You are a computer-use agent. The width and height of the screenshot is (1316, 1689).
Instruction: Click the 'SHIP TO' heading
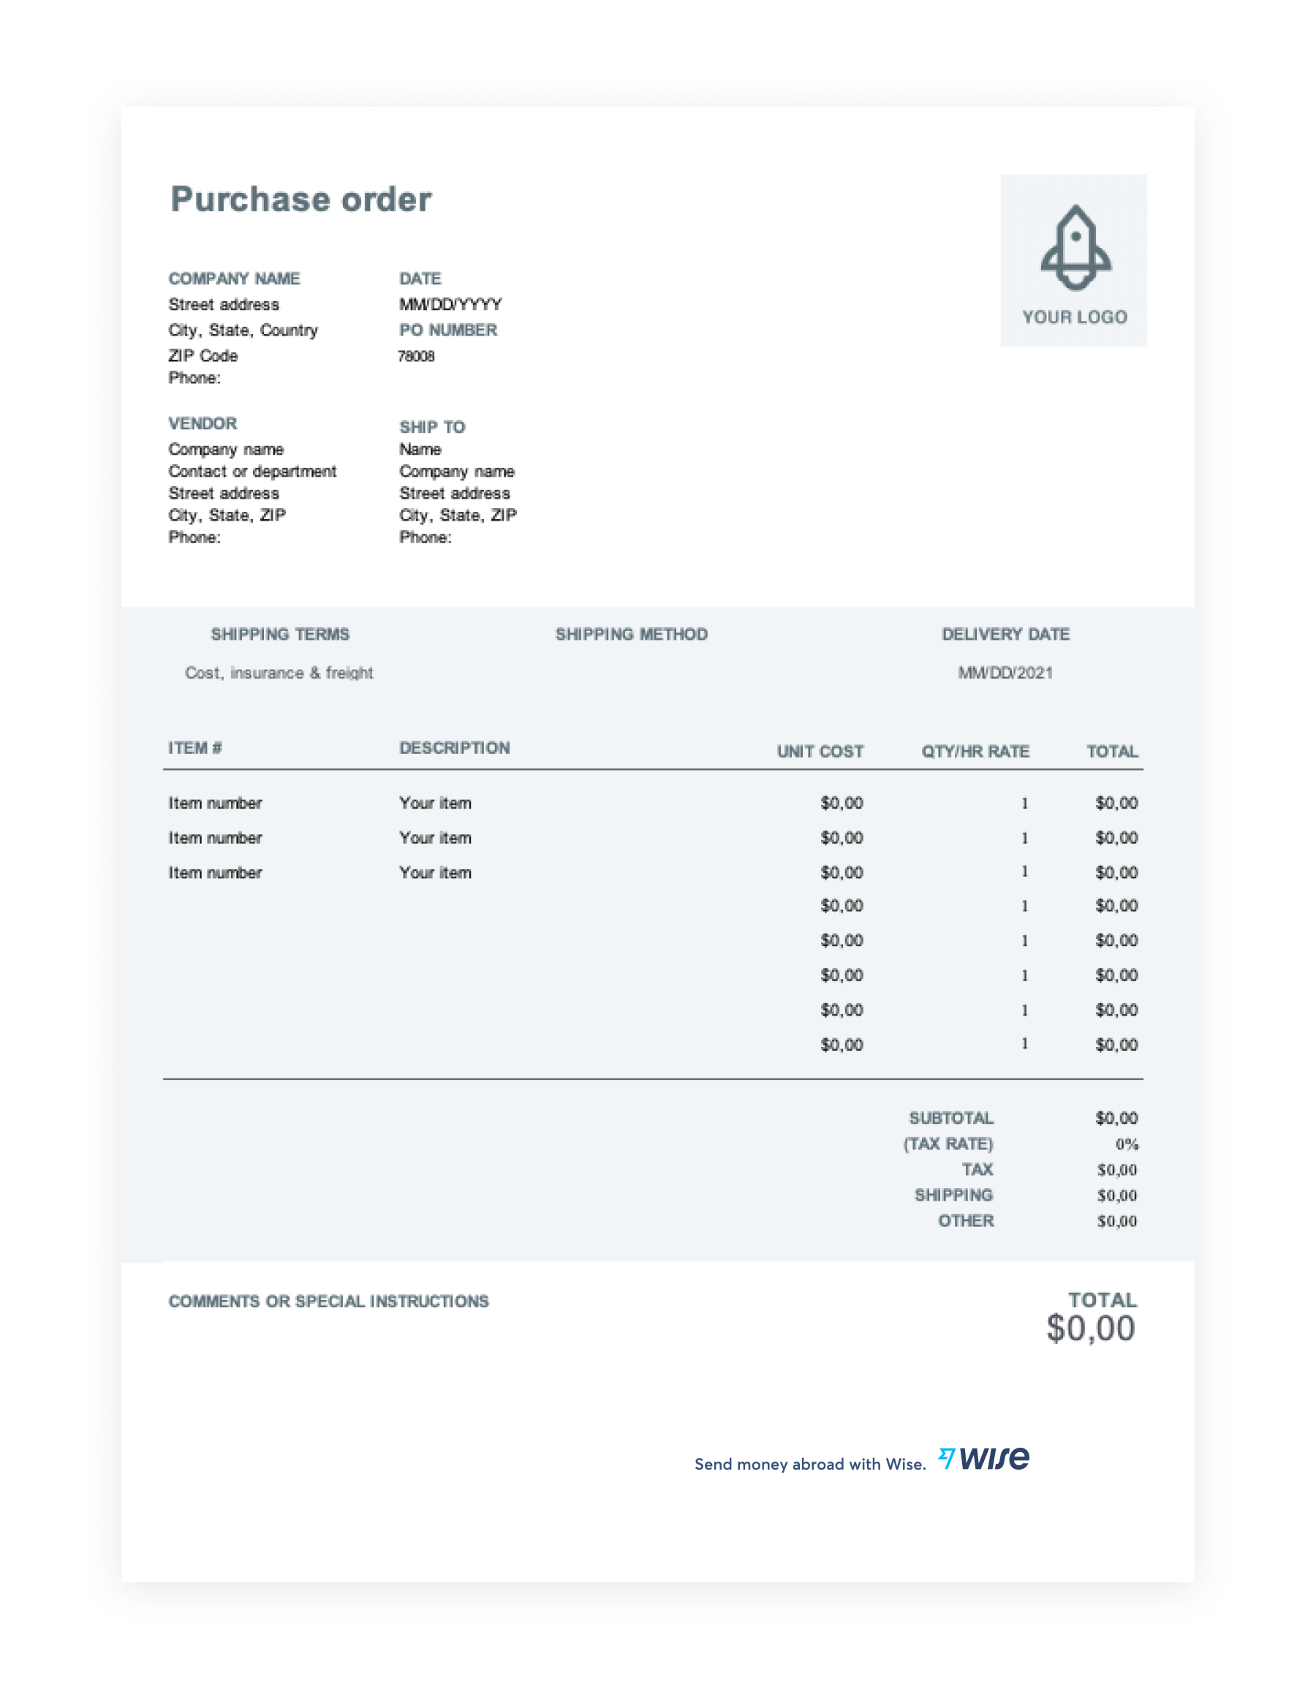coord(432,427)
